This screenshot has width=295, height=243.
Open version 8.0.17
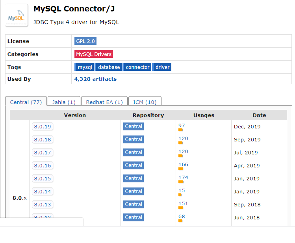[43, 152]
